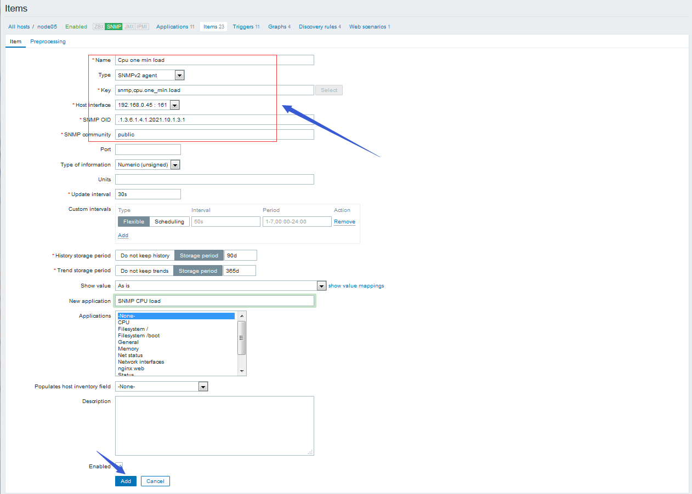Click the Description box resize handle
This screenshot has height=494, width=692.
(x=310, y=452)
